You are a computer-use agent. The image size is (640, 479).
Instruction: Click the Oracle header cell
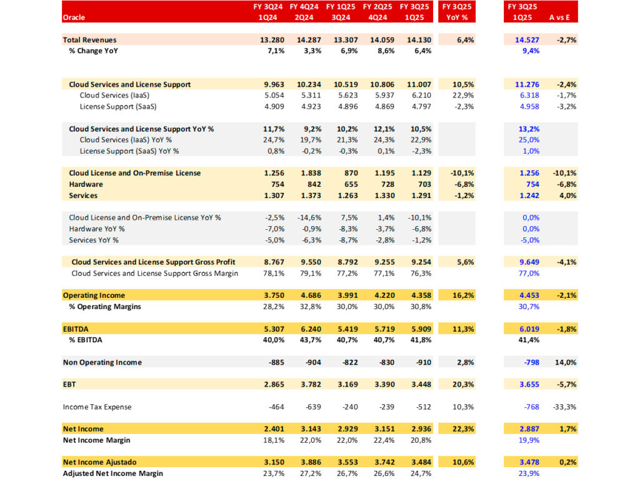pyautogui.click(x=74, y=17)
